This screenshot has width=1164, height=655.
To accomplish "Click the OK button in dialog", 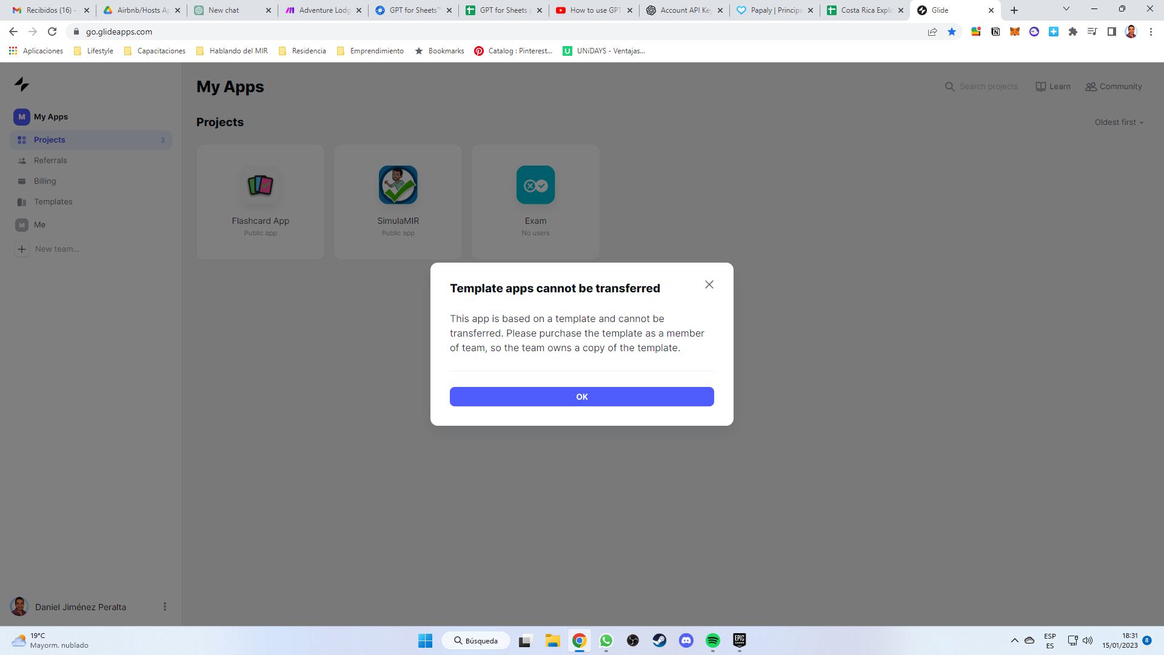I will point(581,397).
